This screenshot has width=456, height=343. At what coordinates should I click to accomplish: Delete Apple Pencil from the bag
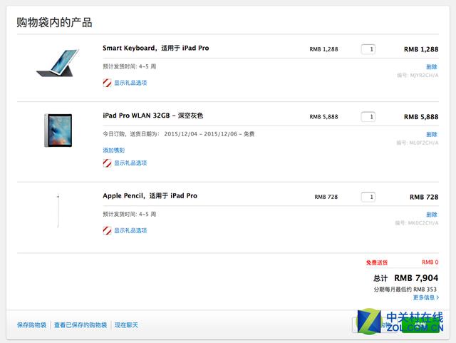[x=432, y=215]
